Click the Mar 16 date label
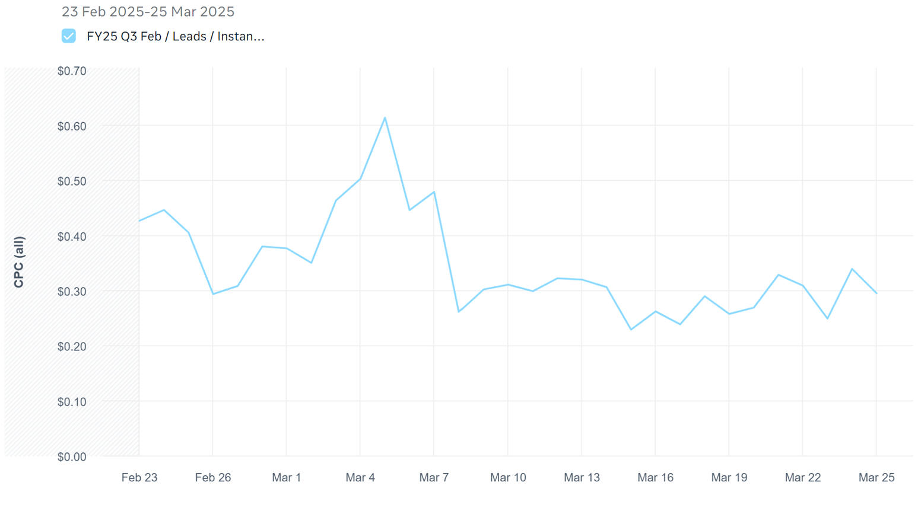Screen dimensions: 921x511 point(655,477)
